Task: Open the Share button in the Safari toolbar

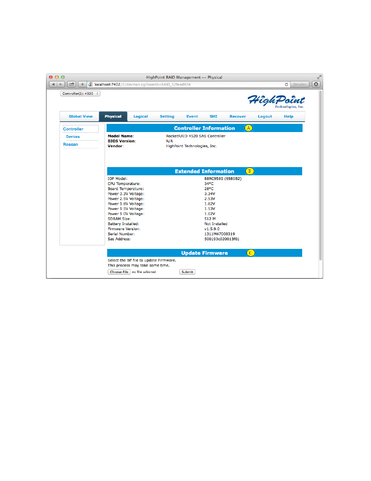Action: 72,85
